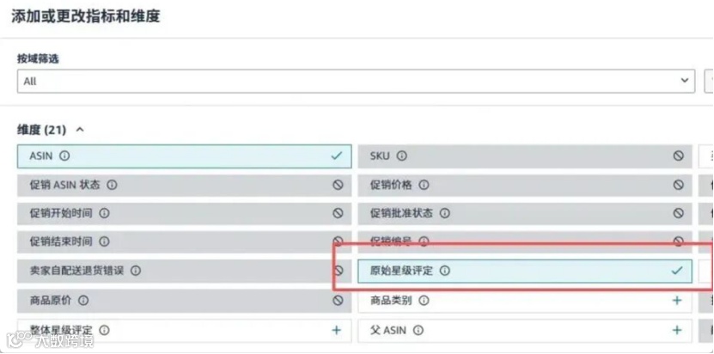Add the 整体星级评定 dimension
Viewport: 714px width, 354px height.
[336, 330]
